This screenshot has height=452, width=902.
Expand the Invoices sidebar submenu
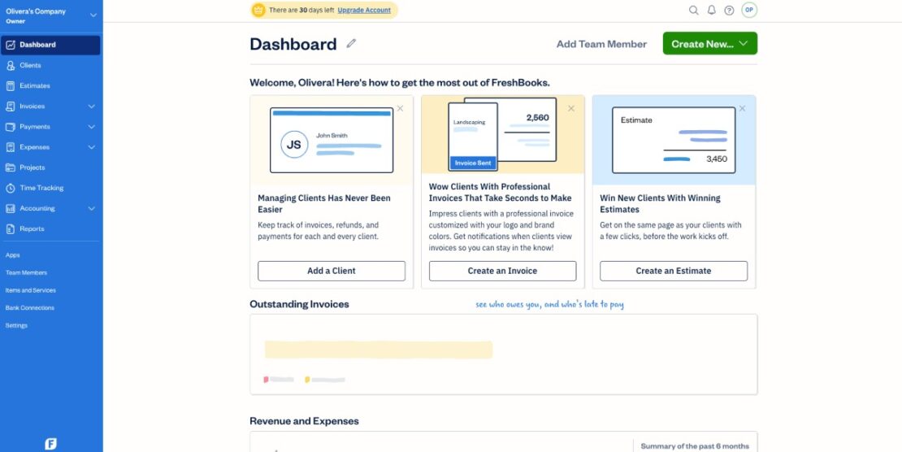point(91,106)
